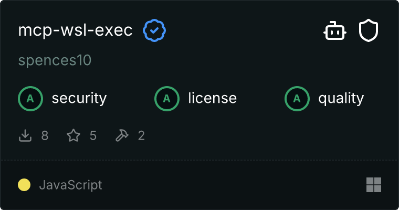Click the quality grade A badge
This screenshot has width=399, height=210.
coord(297,98)
